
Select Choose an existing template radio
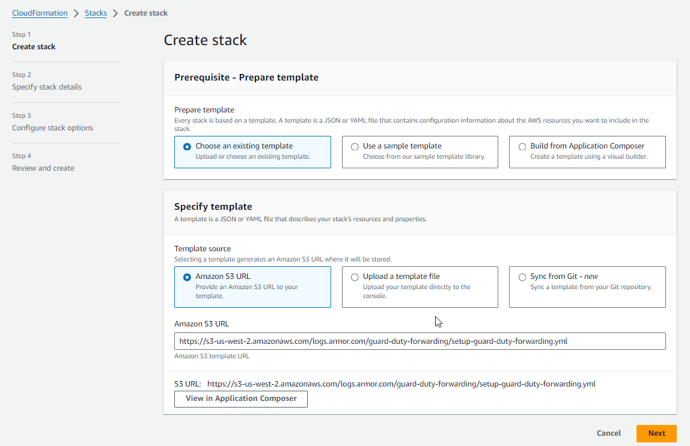coord(188,147)
